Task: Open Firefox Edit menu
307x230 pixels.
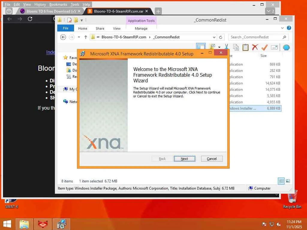Action: pos(17,4)
